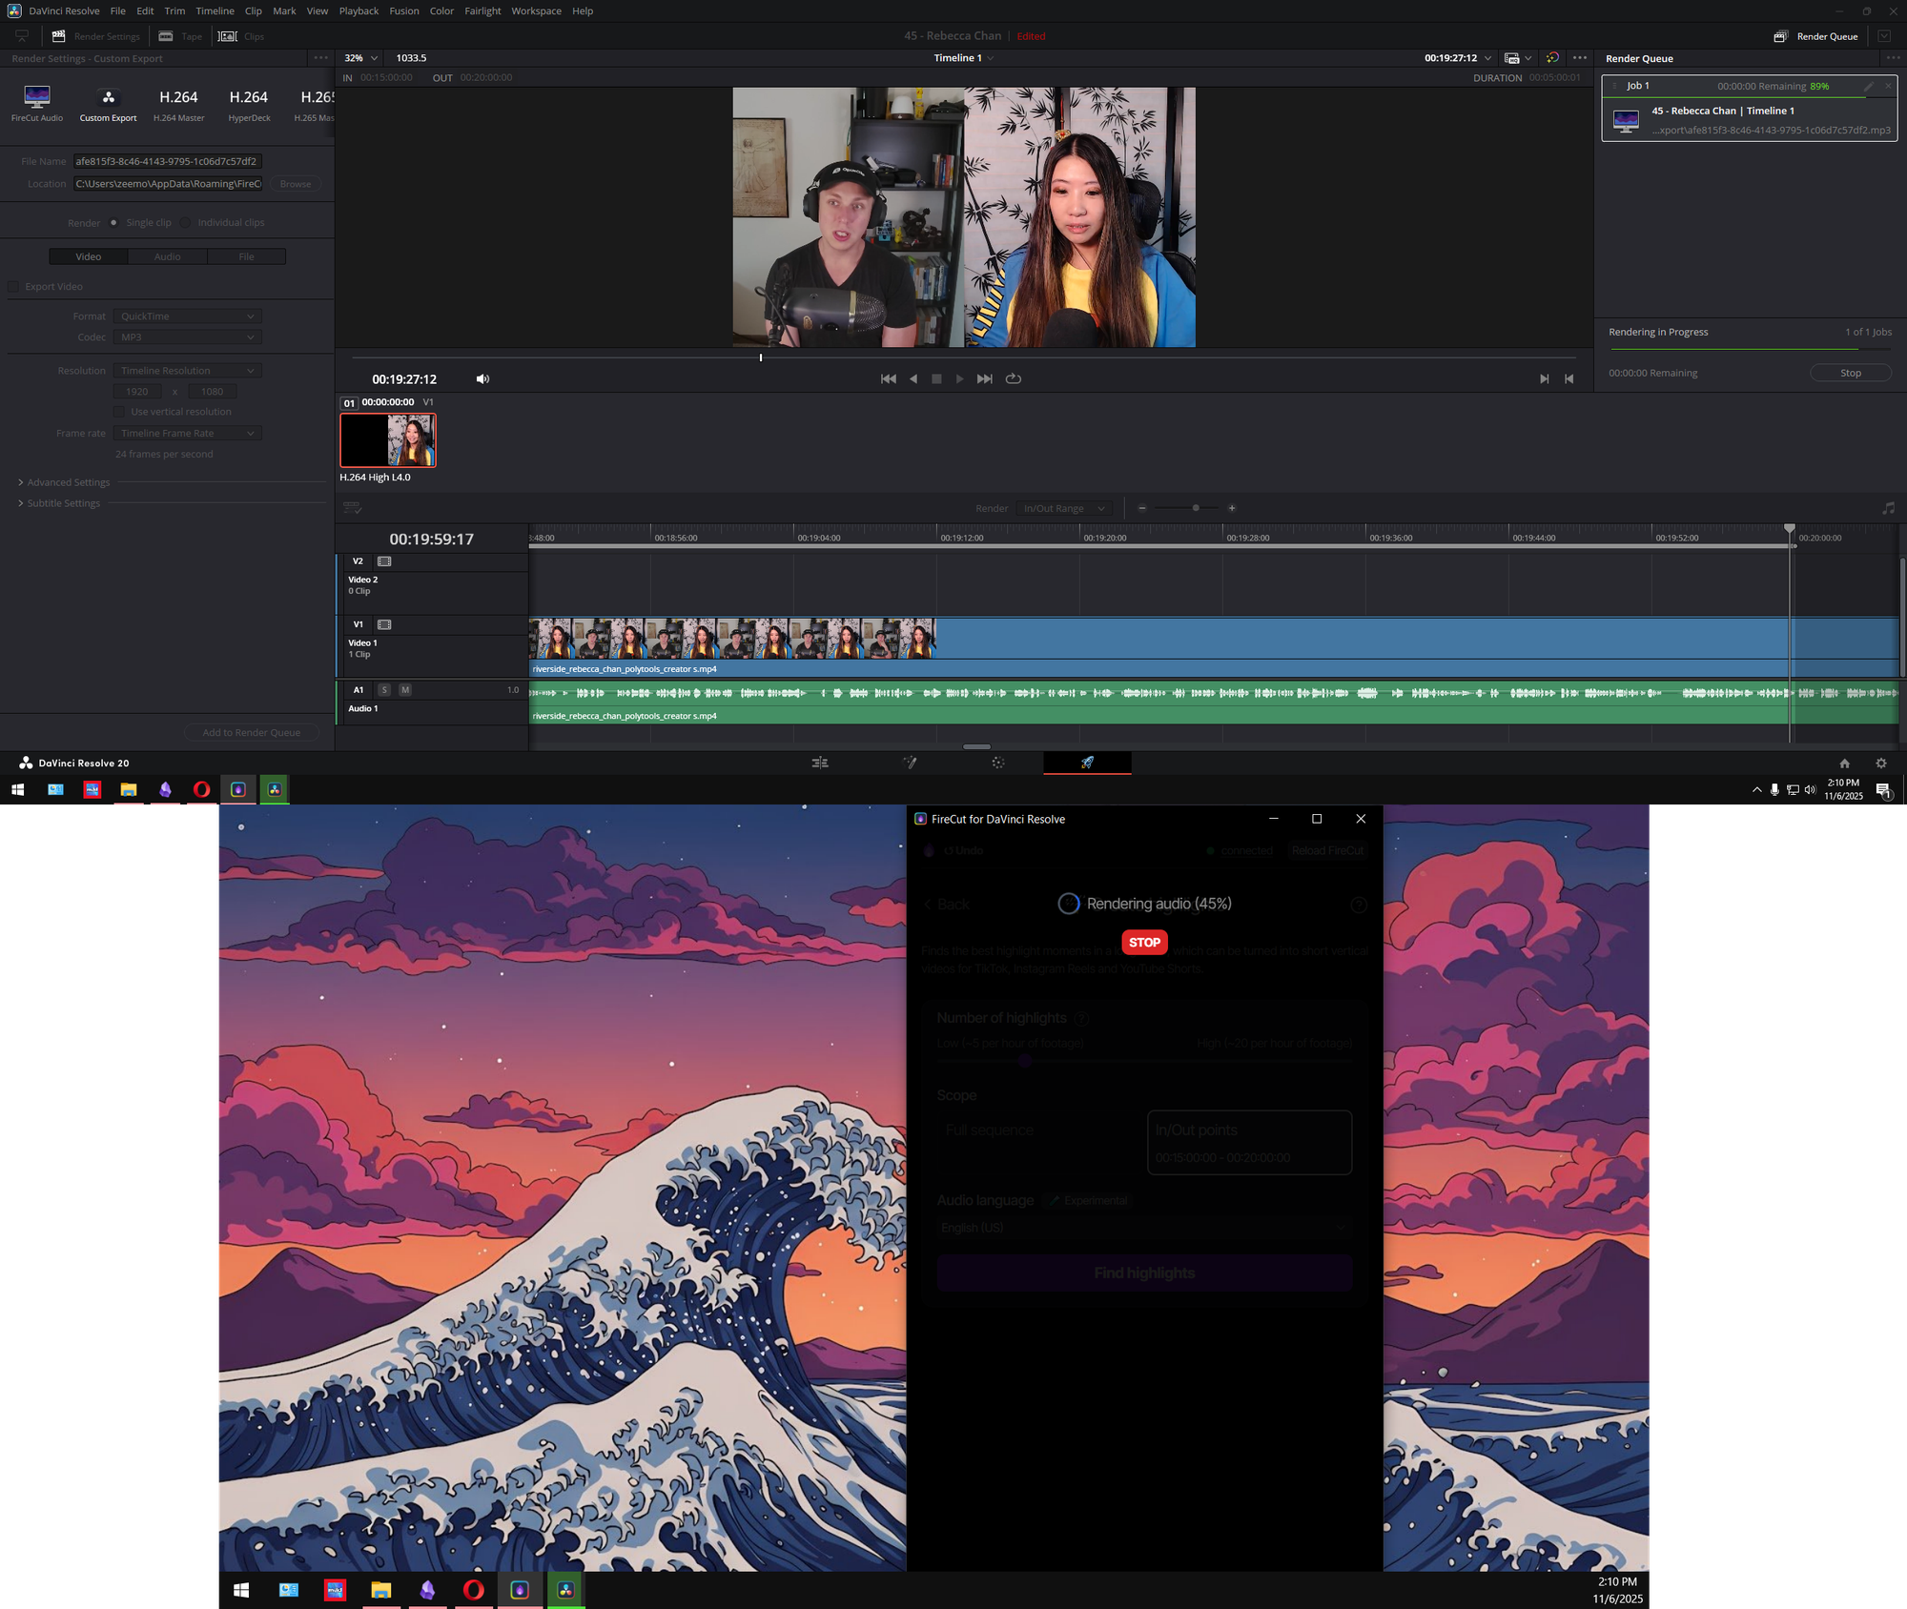Open the Resolution dropdown
Viewport: 1907px width, 1609px height.
(x=187, y=370)
